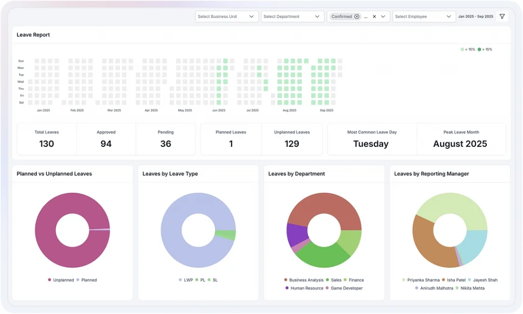Open the Select Business Unit dropdown
The image size is (523, 314).
click(x=226, y=16)
